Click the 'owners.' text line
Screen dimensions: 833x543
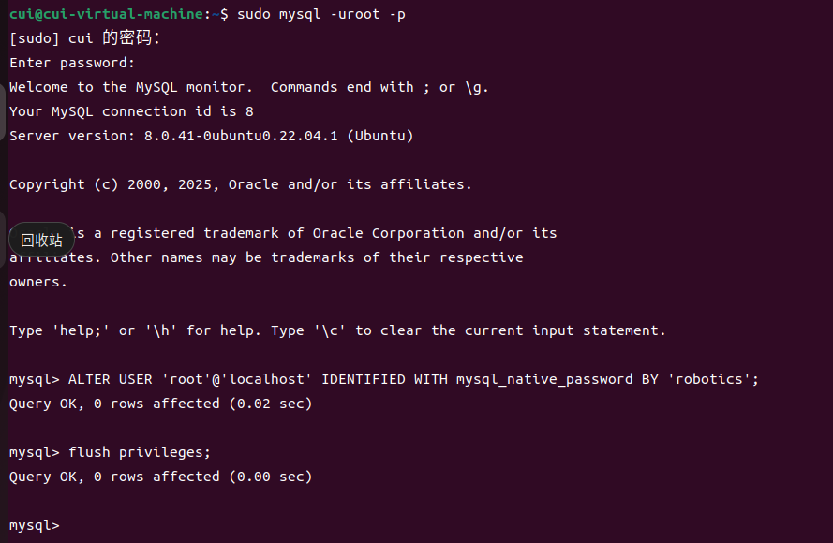(x=38, y=283)
